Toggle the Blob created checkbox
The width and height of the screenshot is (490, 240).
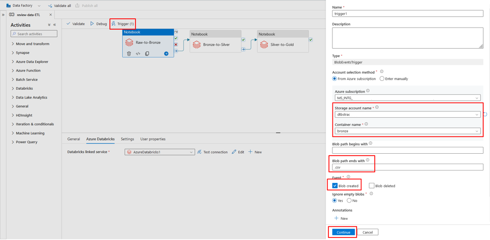click(335, 186)
